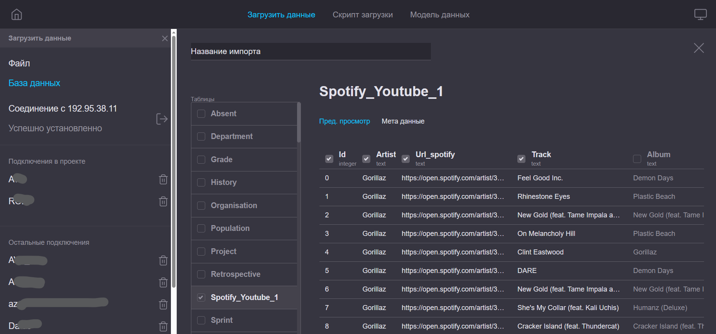This screenshot has height=334, width=716.
Task: Delete the project connection starting with R
Action: tap(163, 201)
